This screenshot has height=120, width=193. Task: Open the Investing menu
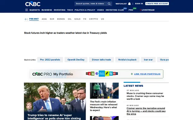pyautogui.click(x=59, y=10)
